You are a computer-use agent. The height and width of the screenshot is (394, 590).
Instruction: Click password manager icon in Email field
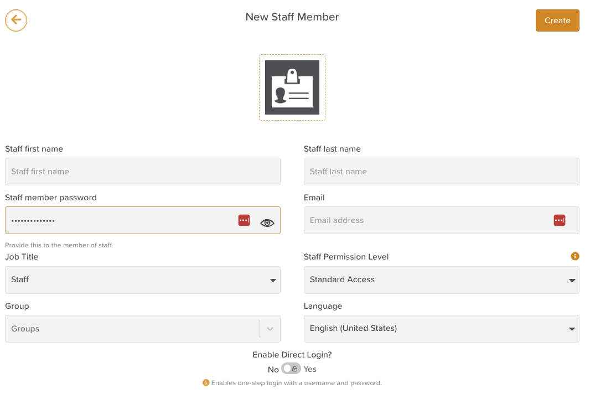(x=560, y=220)
